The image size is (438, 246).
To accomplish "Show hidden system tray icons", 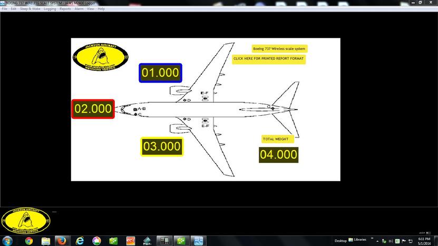I will tap(378, 241).
